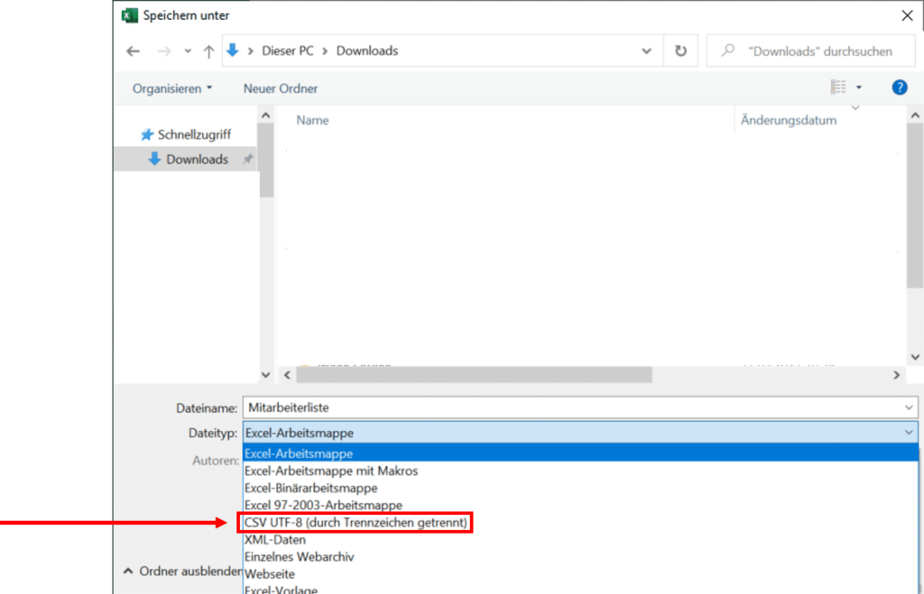The height and width of the screenshot is (594, 924).
Task: Collapse the Dateityp dropdown arrow
Action: pyautogui.click(x=909, y=433)
